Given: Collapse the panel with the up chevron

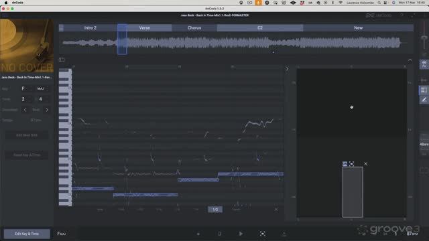Looking at the screenshot, I should pos(410,60).
